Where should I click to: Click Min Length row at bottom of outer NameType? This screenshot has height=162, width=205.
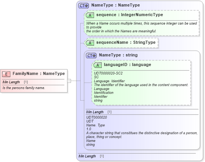[x=137, y=156]
